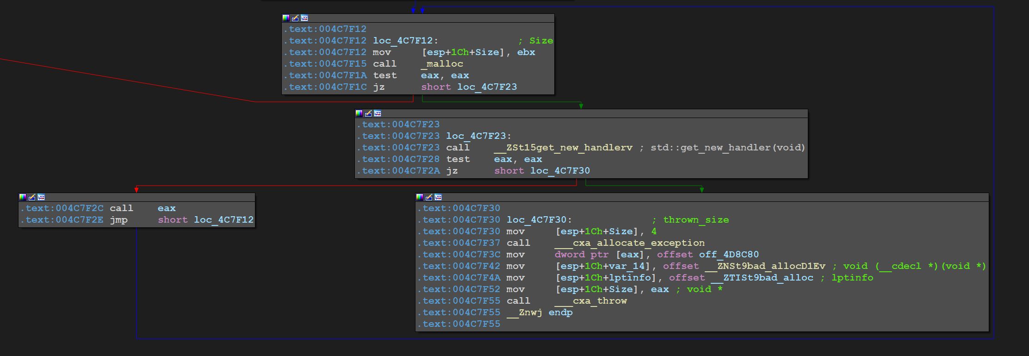Open node color picker on loc_4C7F30 block

(420, 197)
